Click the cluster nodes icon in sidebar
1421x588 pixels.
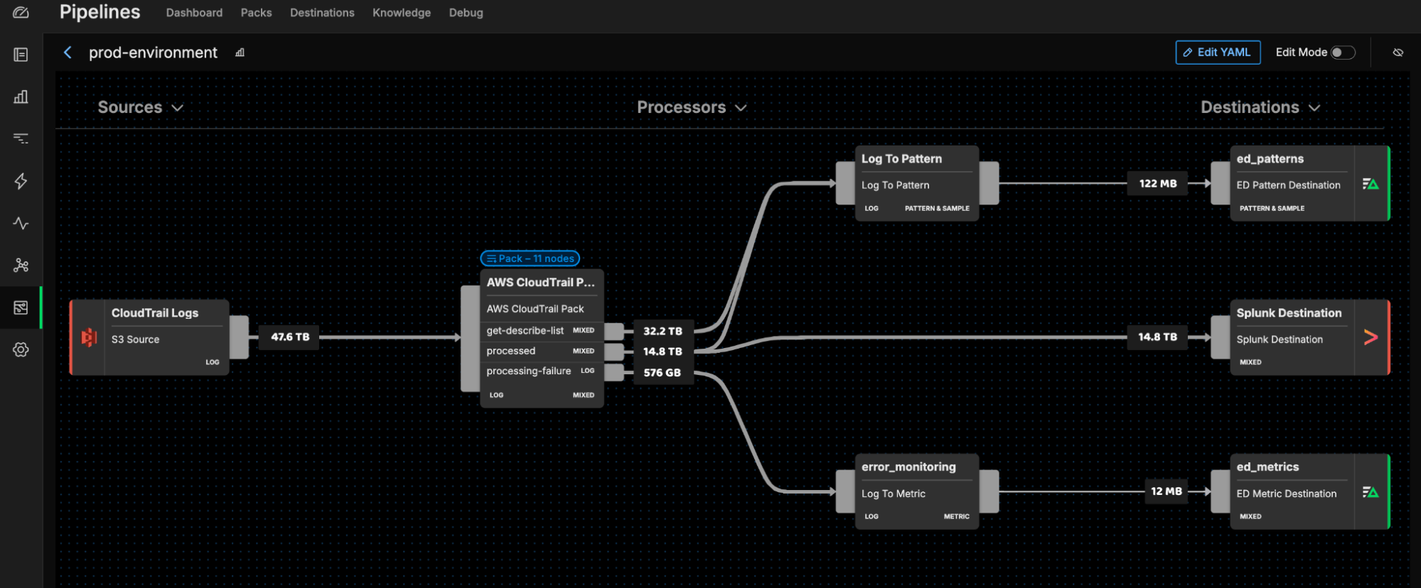(21, 266)
